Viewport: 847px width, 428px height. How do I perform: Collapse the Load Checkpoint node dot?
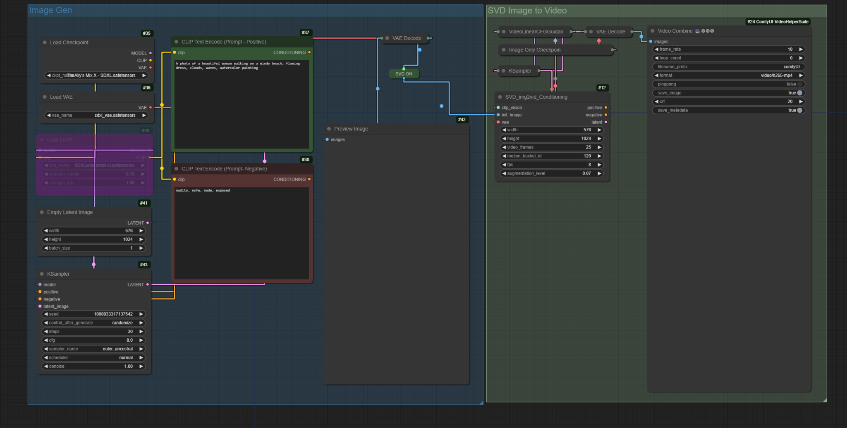(45, 43)
